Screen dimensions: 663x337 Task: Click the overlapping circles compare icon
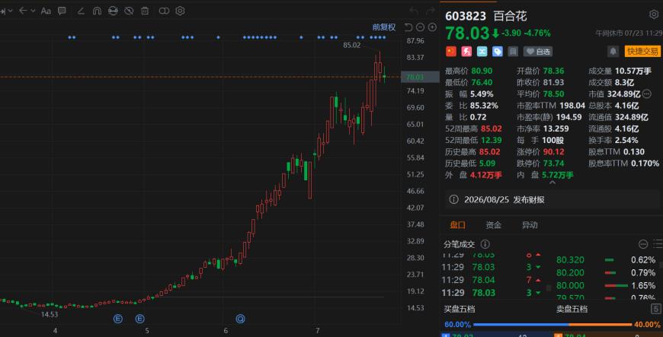click(x=164, y=11)
